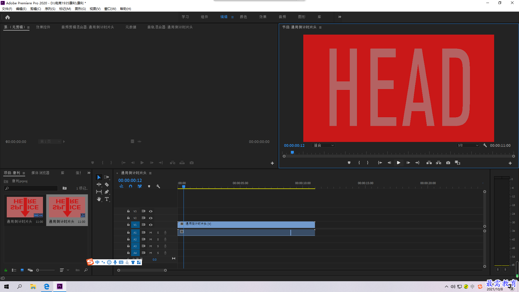Open the sort icons dropdown arrow
Viewport: 519px width, 292px height.
[68, 270]
